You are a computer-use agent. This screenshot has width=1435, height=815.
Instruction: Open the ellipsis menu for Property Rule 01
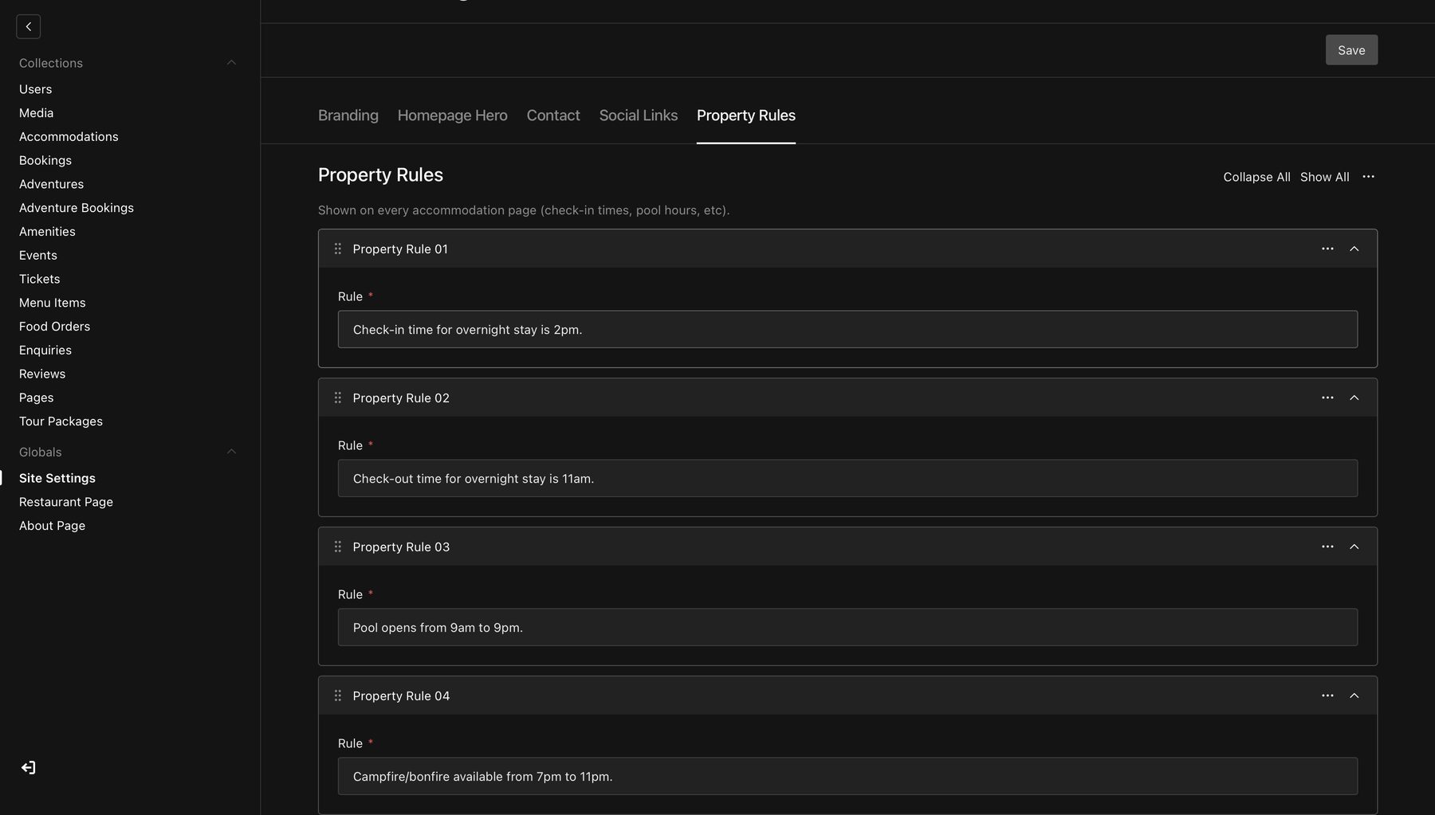(x=1327, y=249)
